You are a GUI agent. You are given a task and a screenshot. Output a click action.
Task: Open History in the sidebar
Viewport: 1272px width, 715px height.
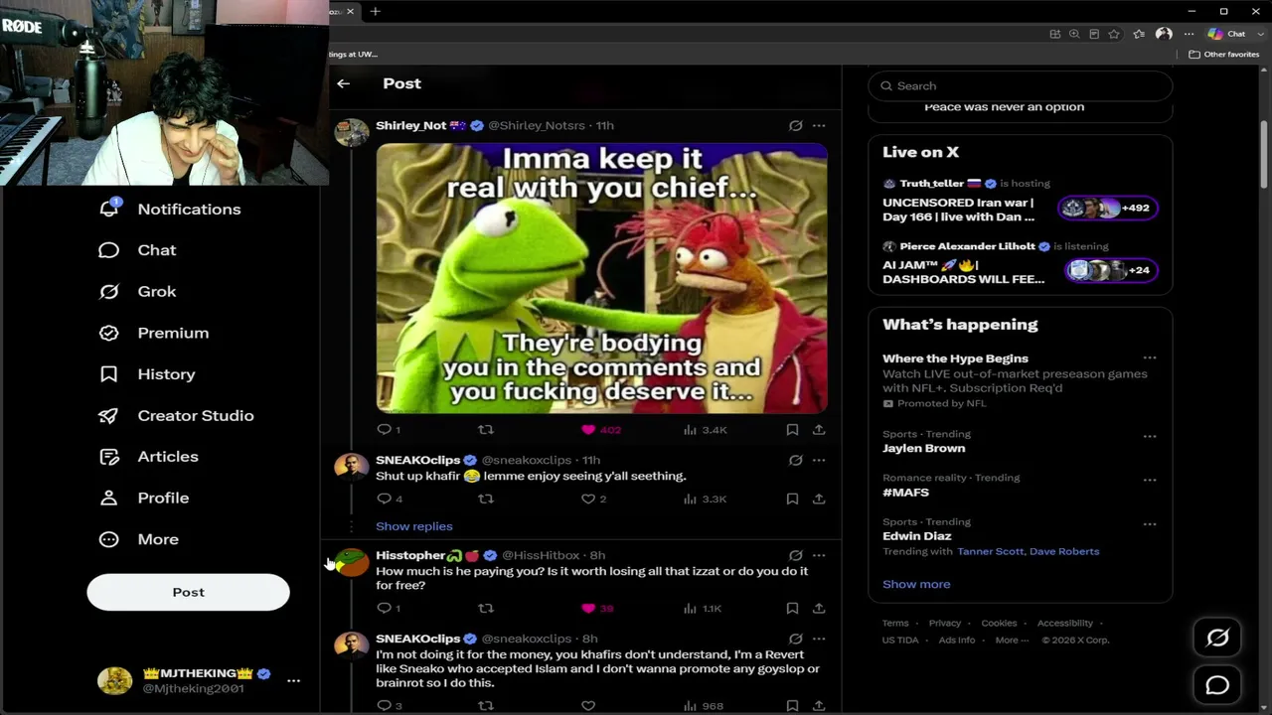point(147,374)
